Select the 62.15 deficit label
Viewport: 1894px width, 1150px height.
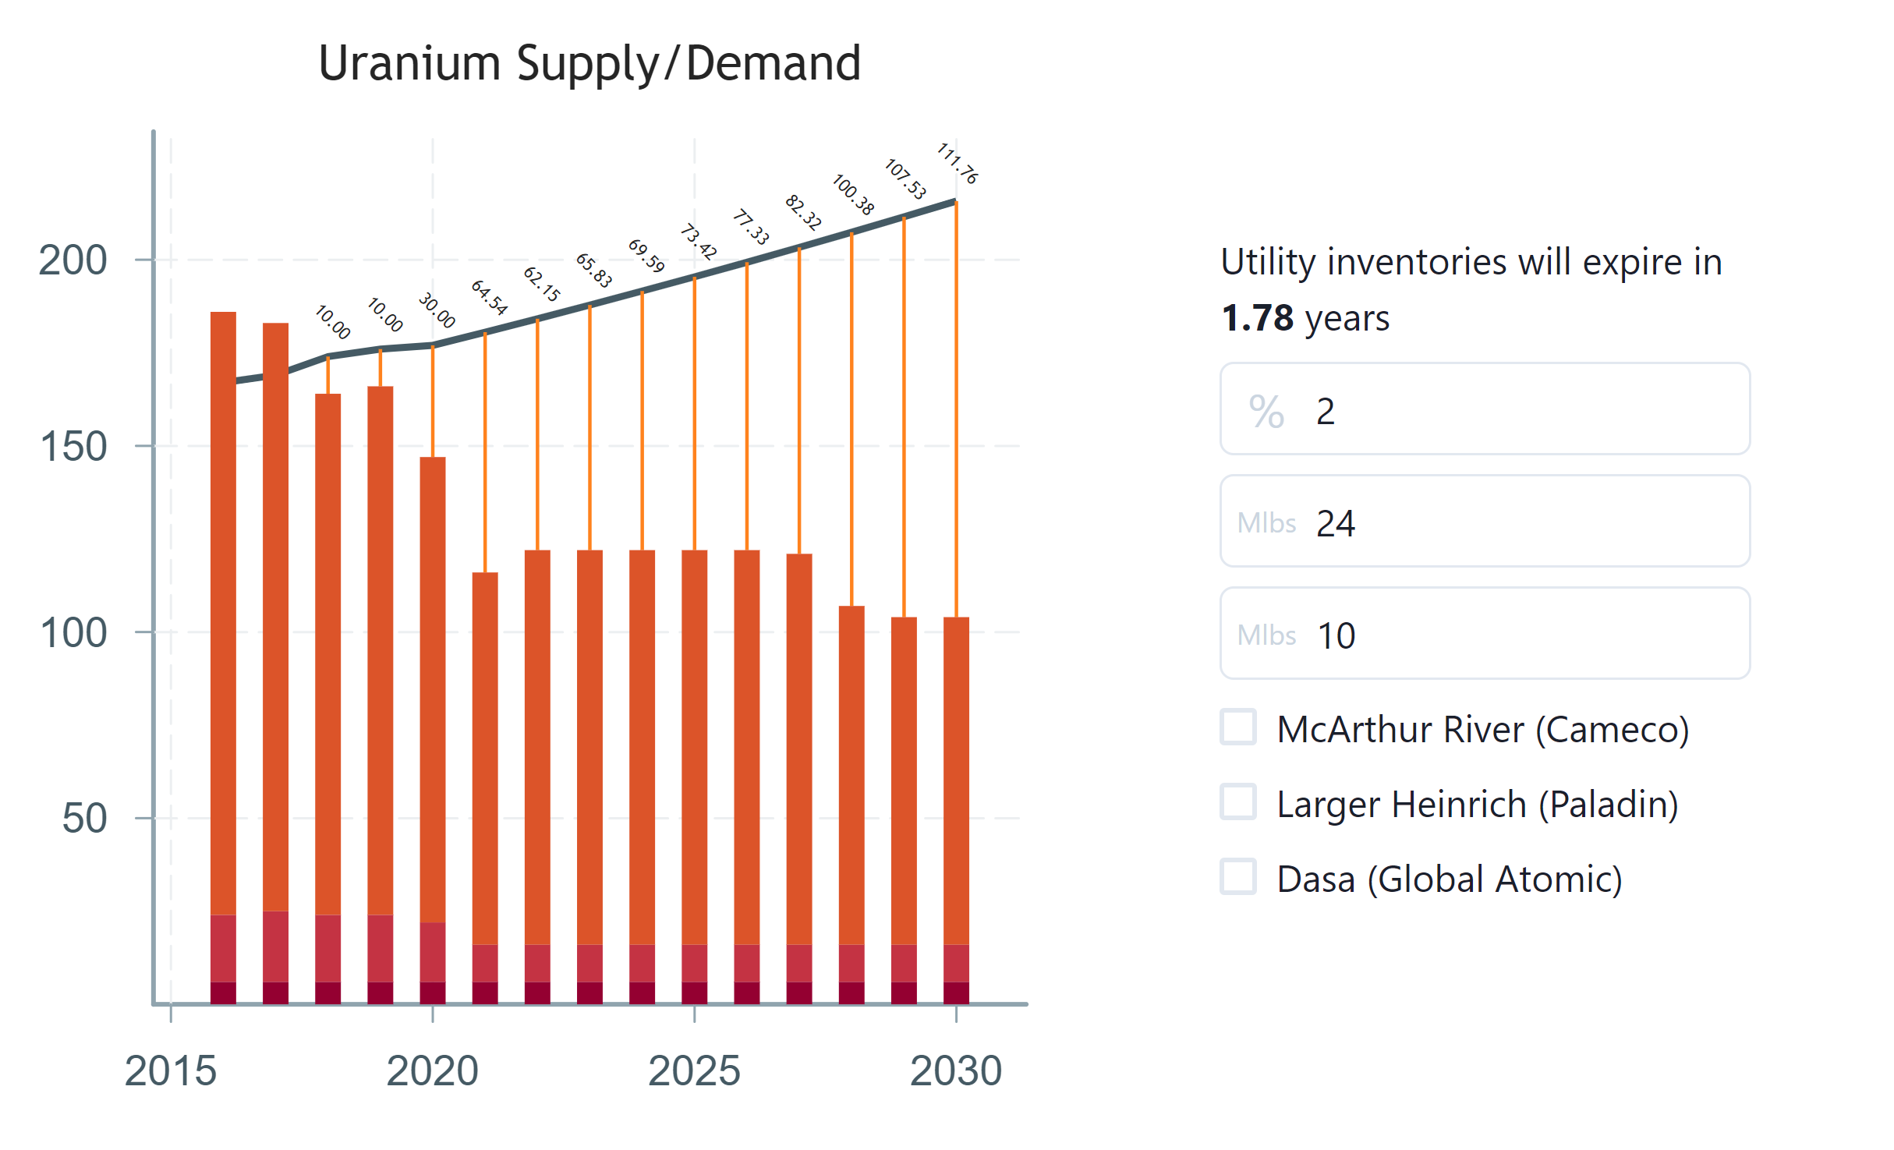click(x=541, y=284)
